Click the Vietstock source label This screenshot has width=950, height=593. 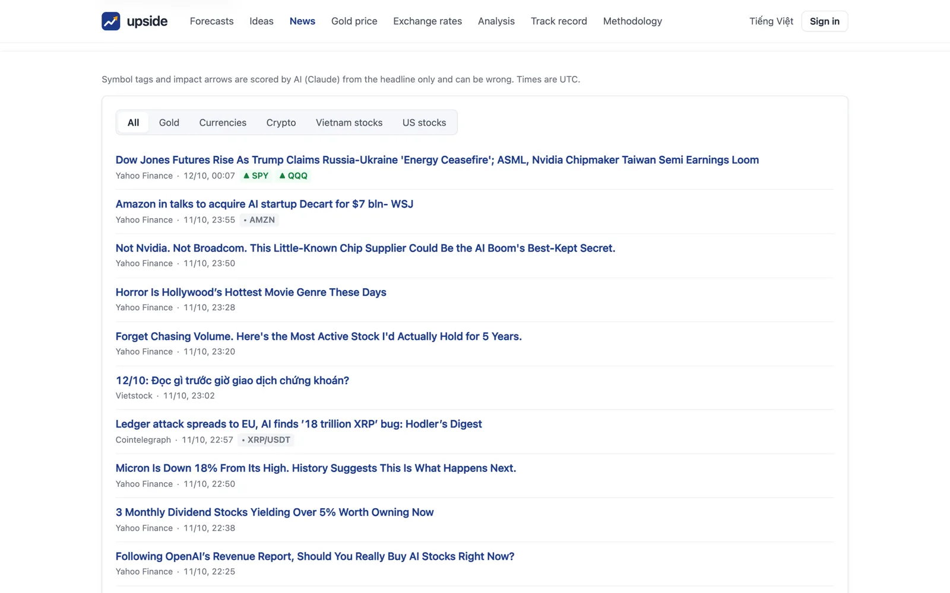tap(134, 396)
